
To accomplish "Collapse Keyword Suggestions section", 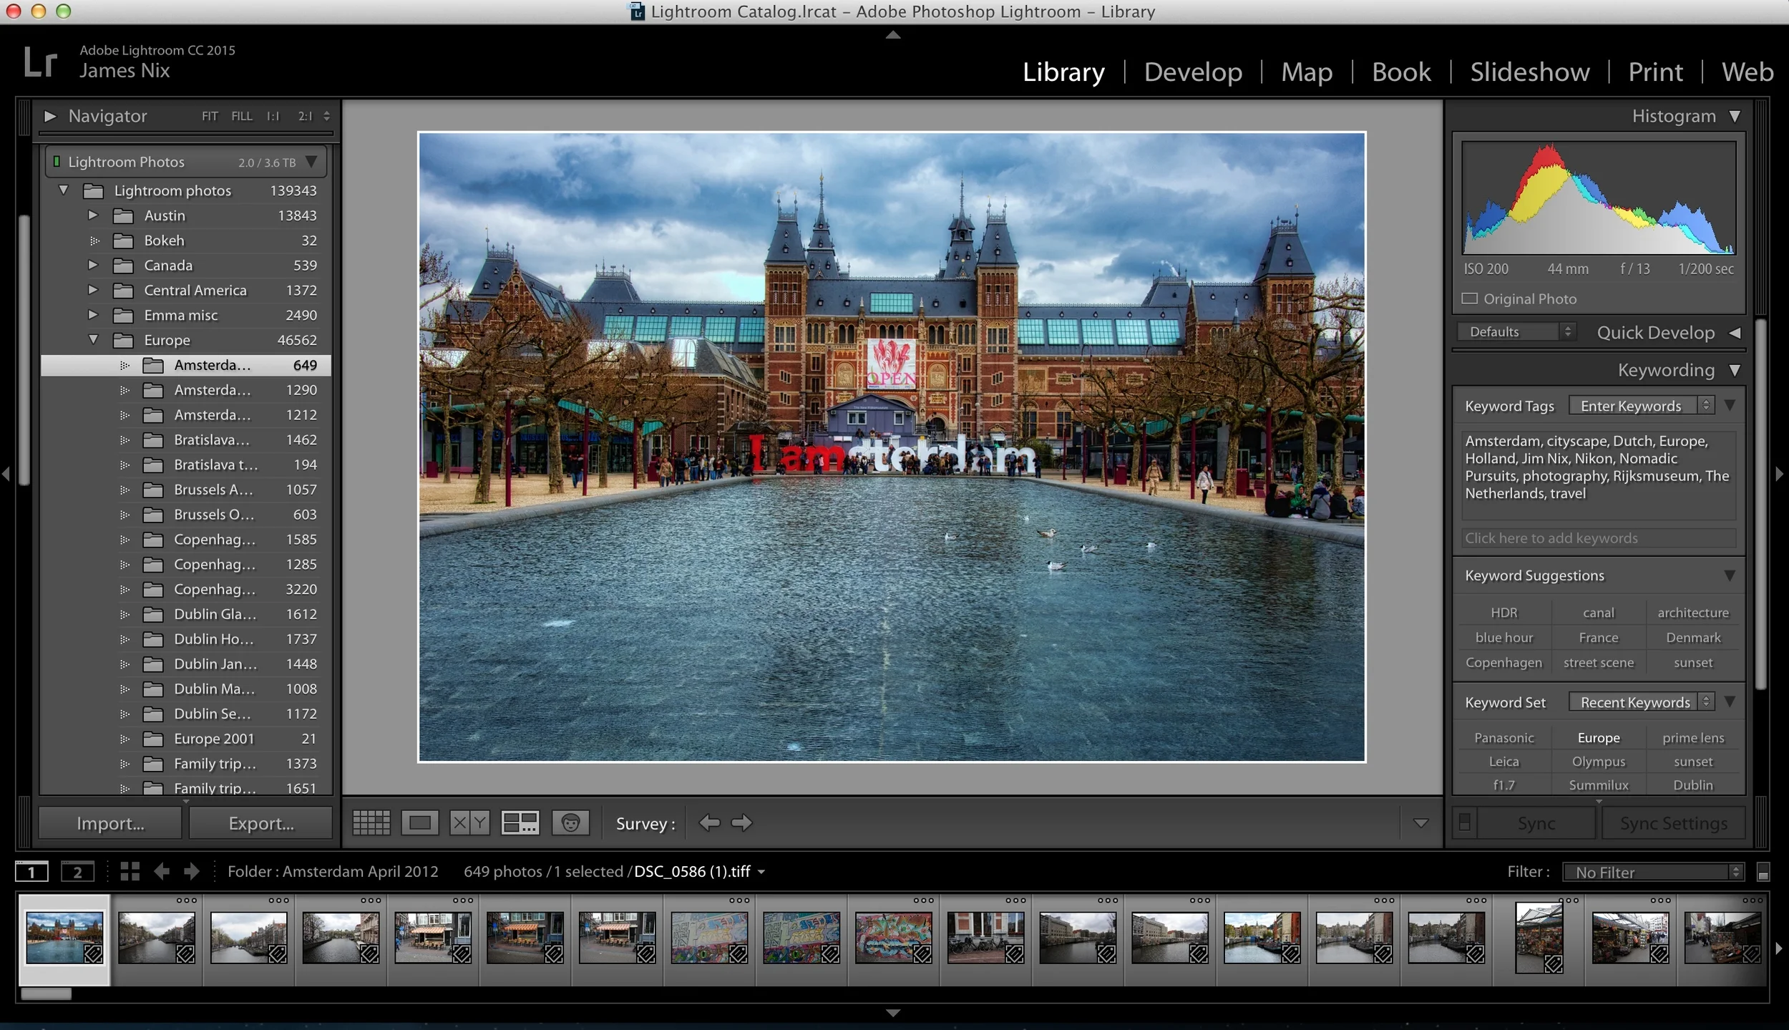I will click(1730, 575).
